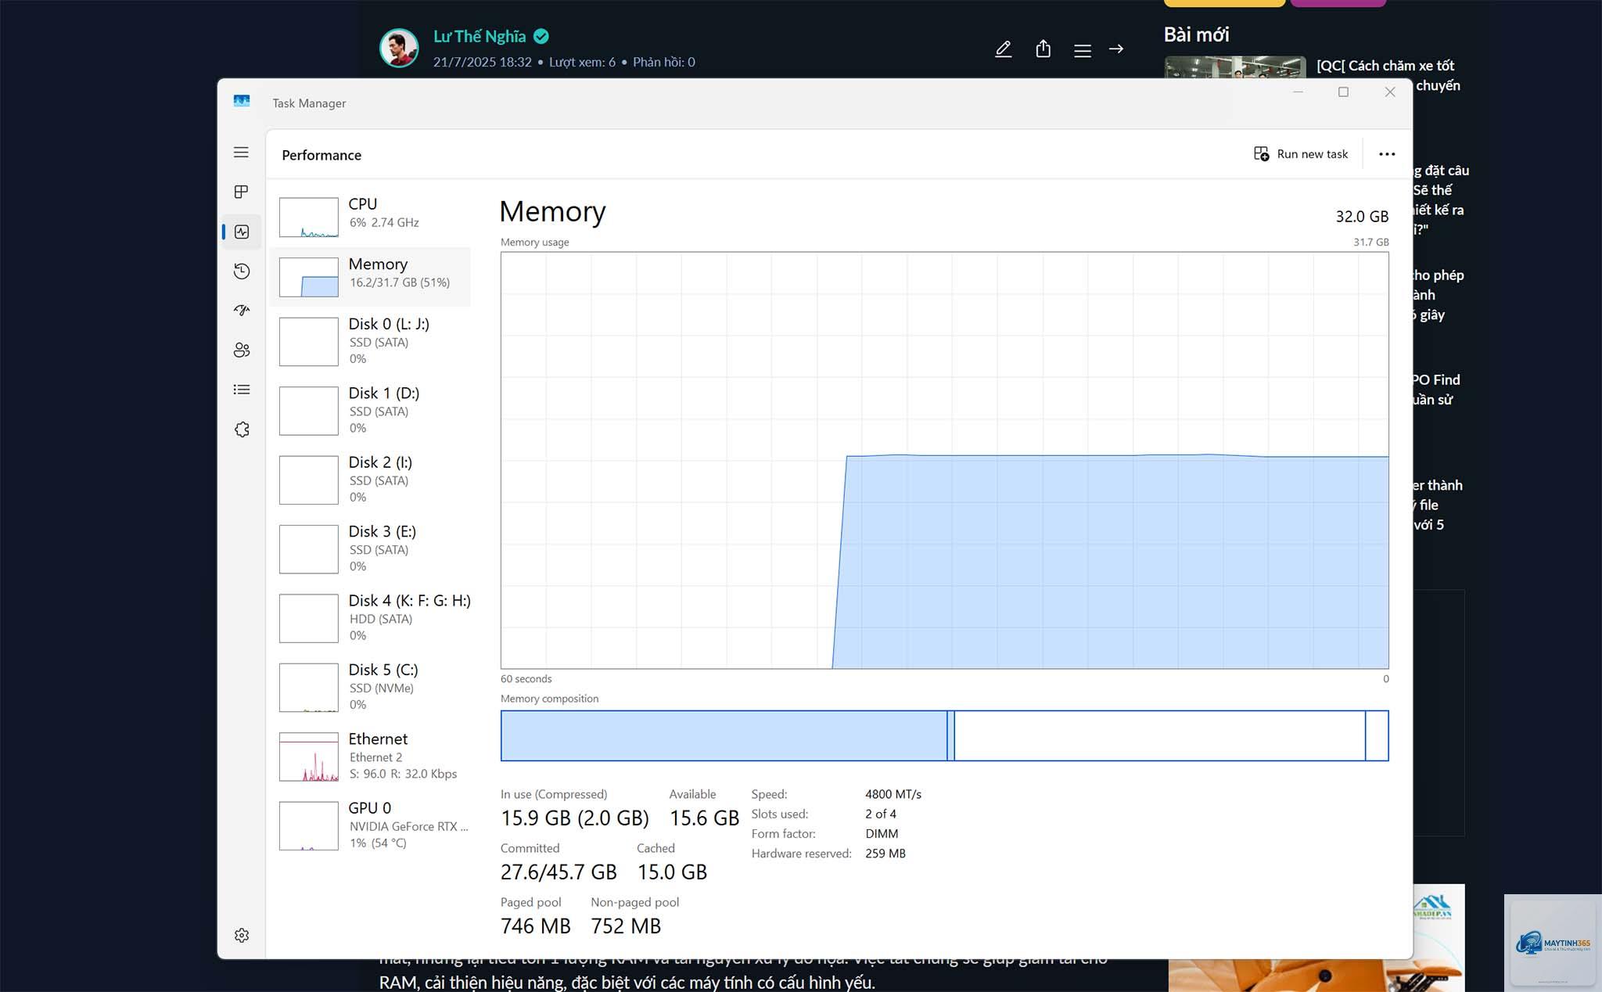Click the share icon in article header

click(x=1043, y=49)
